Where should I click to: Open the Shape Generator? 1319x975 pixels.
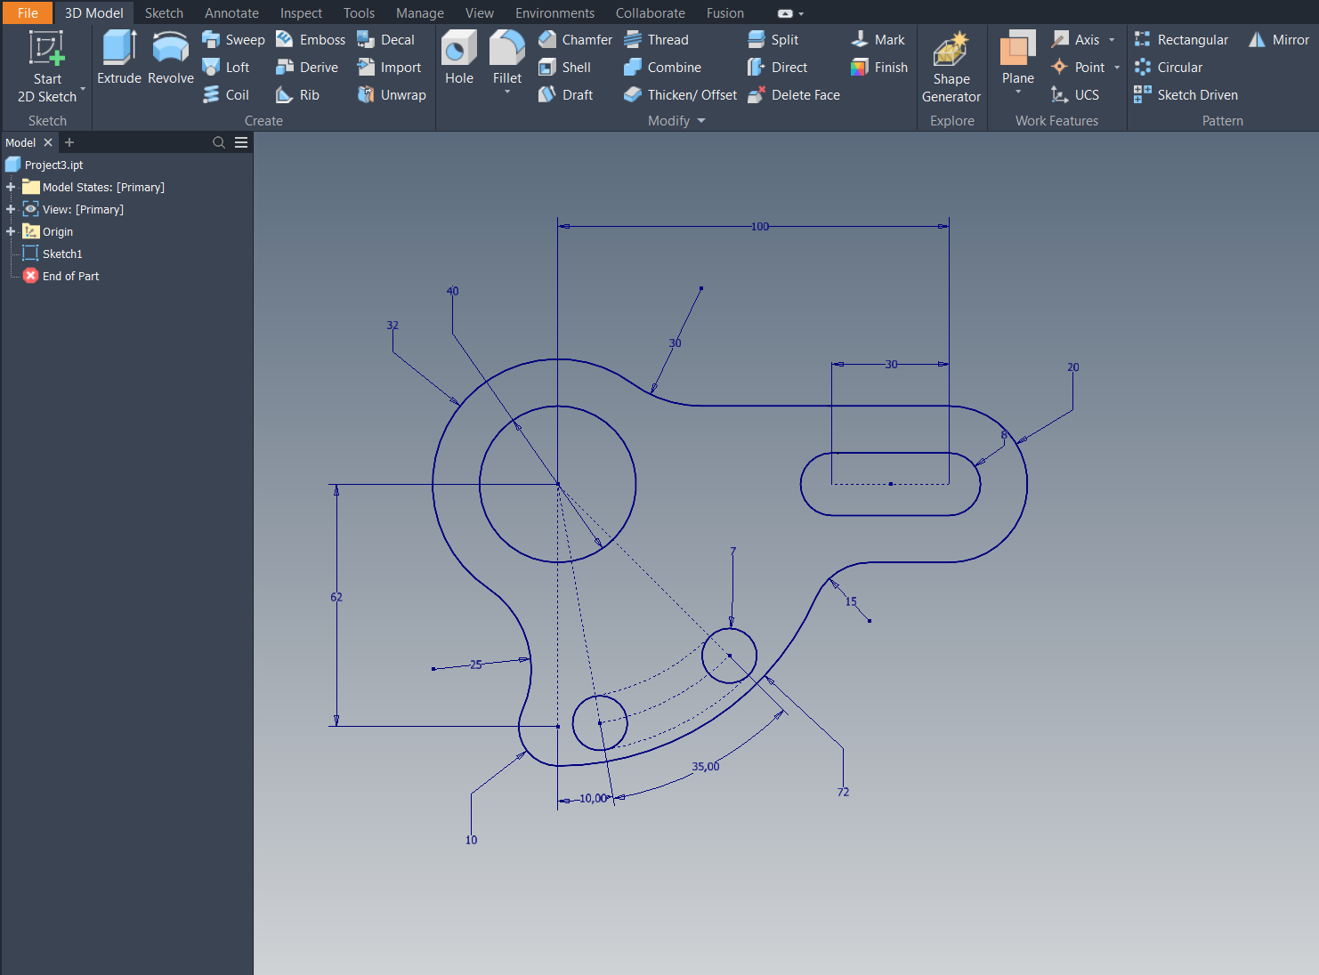click(x=951, y=67)
